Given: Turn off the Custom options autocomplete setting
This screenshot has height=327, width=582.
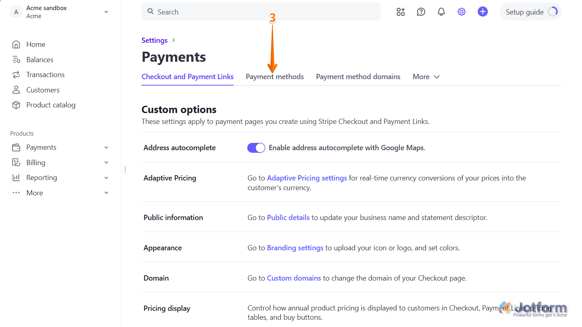Looking at the screenshot, I should (256, 148).
